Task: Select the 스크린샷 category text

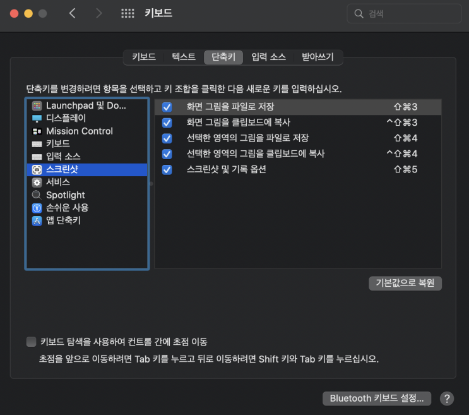Action: (x=62, y=169)
